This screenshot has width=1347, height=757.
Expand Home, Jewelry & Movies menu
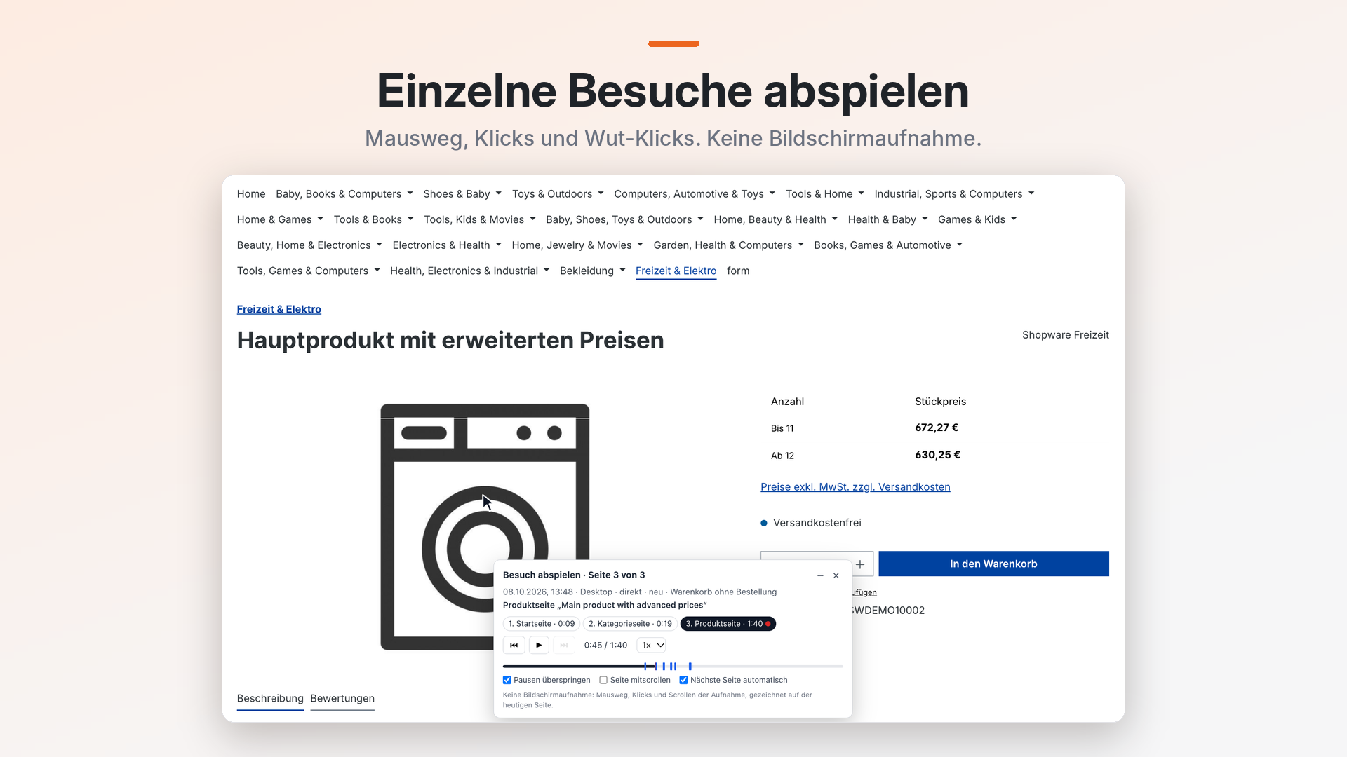tap(577, 245)
